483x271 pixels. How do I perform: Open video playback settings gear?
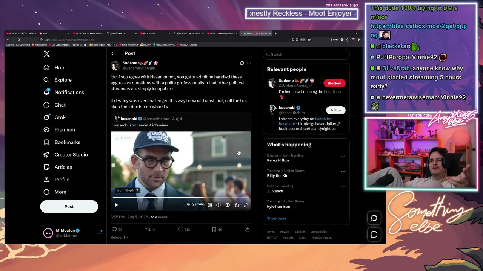click(228, 205)
